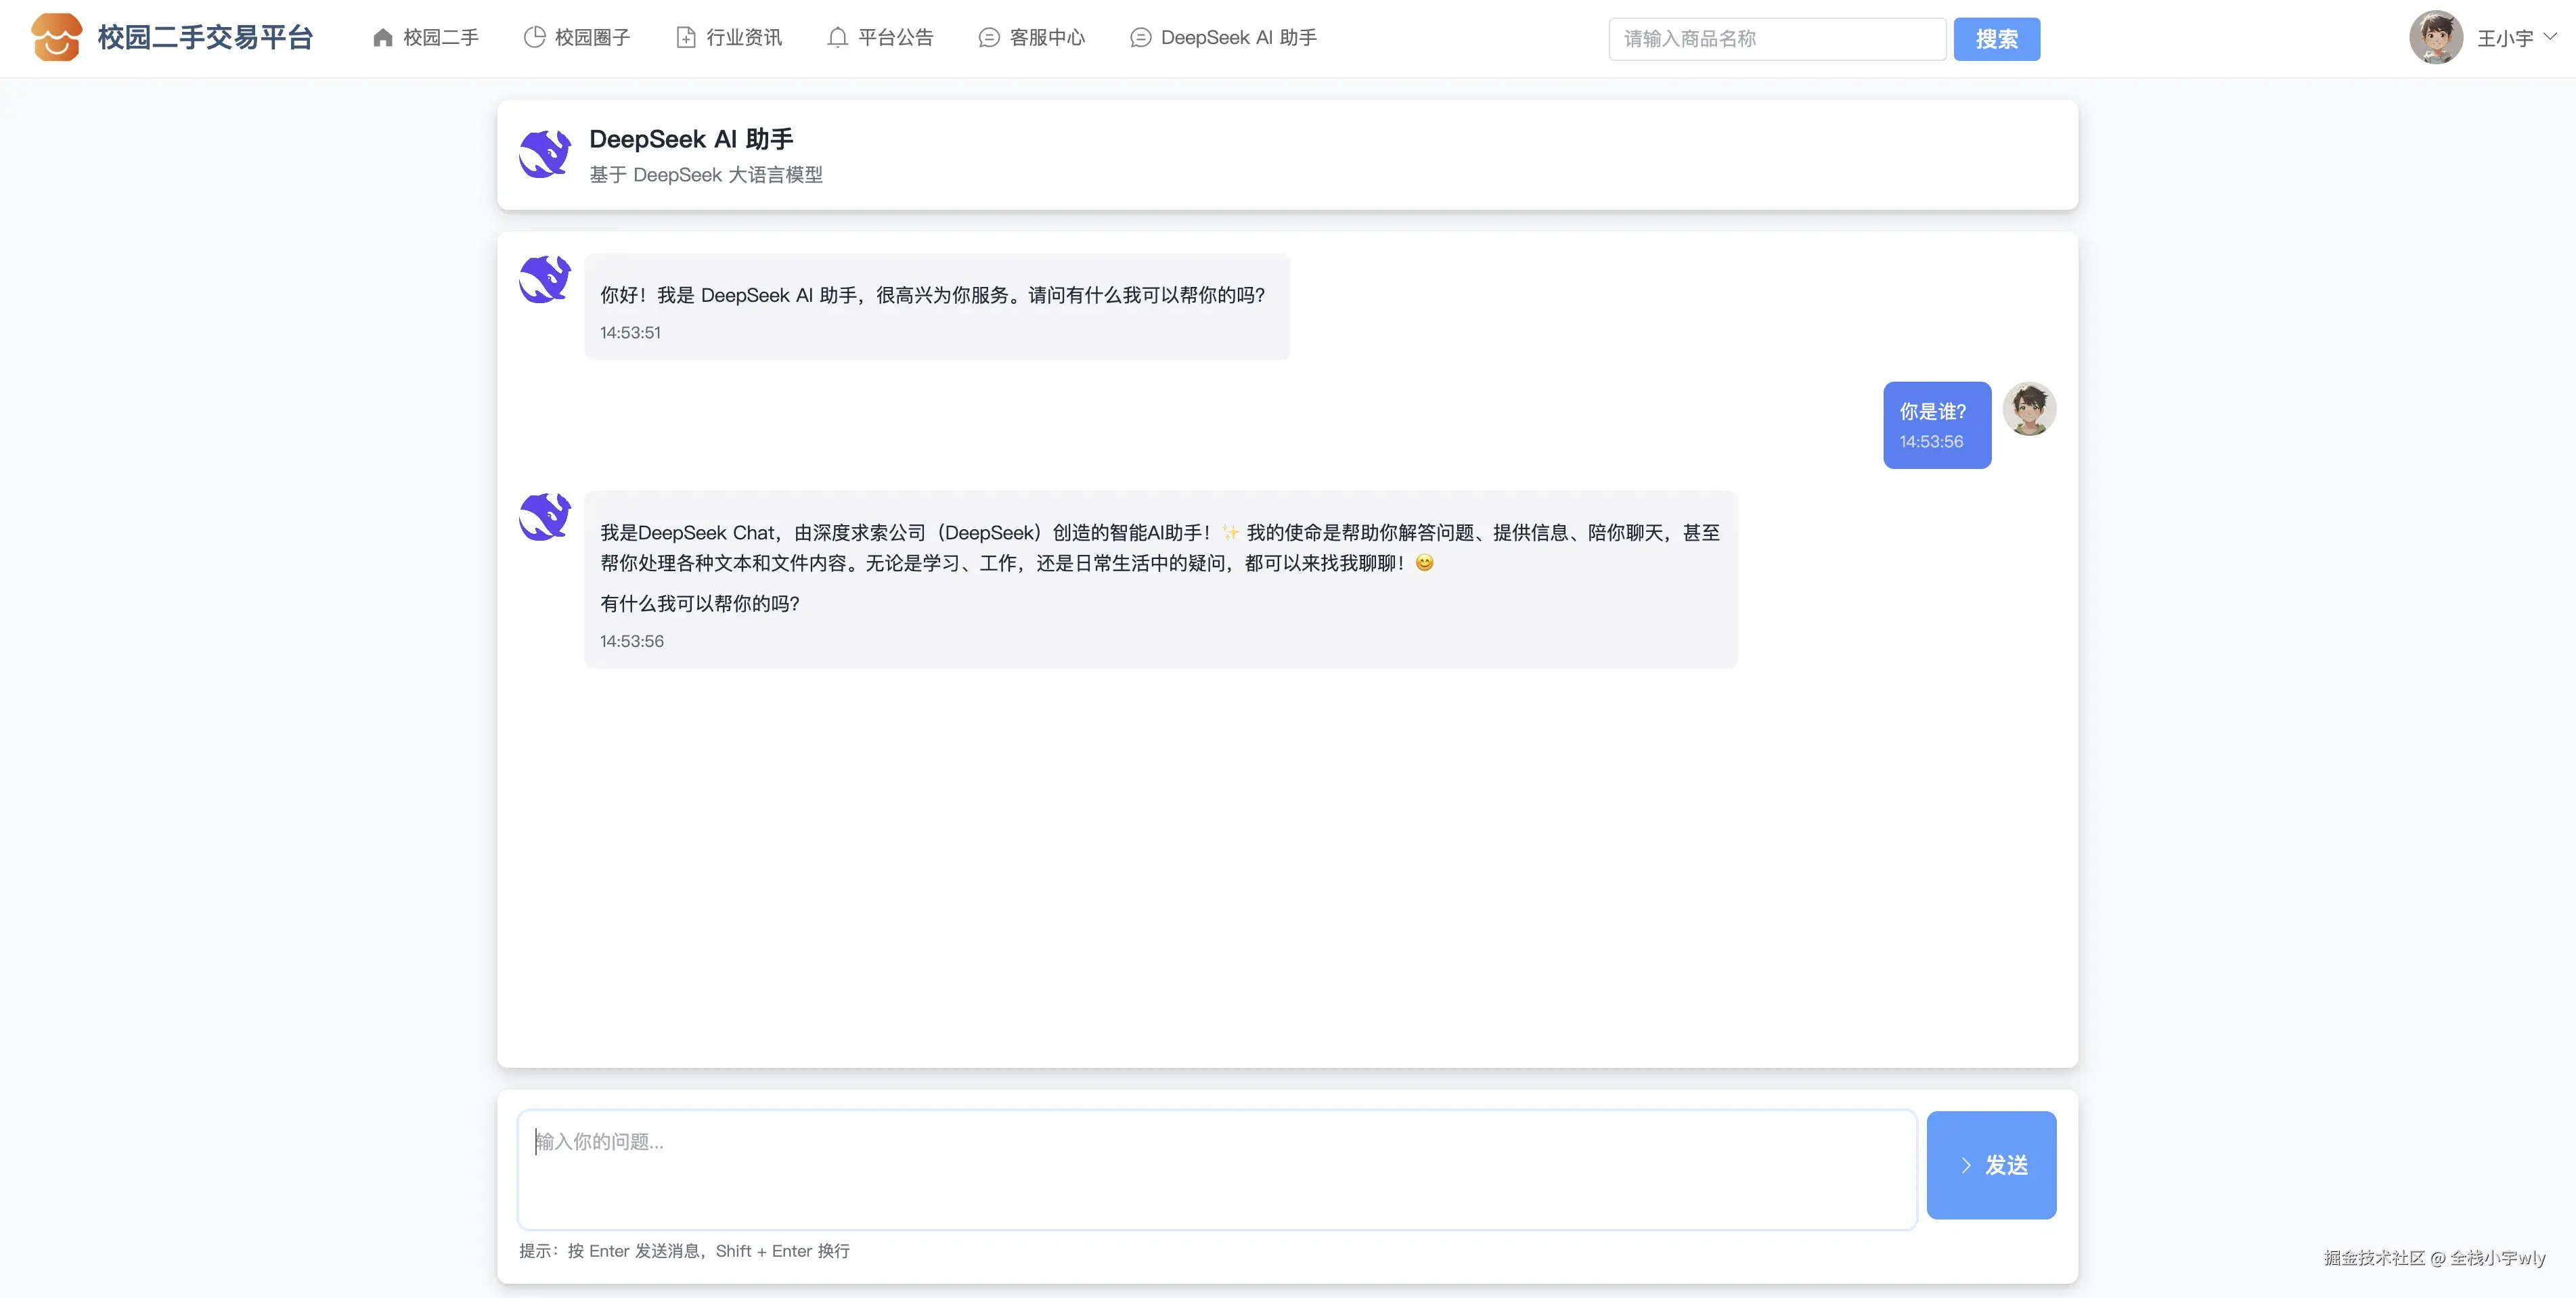Click the home icon beside 校园二手

[382, 38]
